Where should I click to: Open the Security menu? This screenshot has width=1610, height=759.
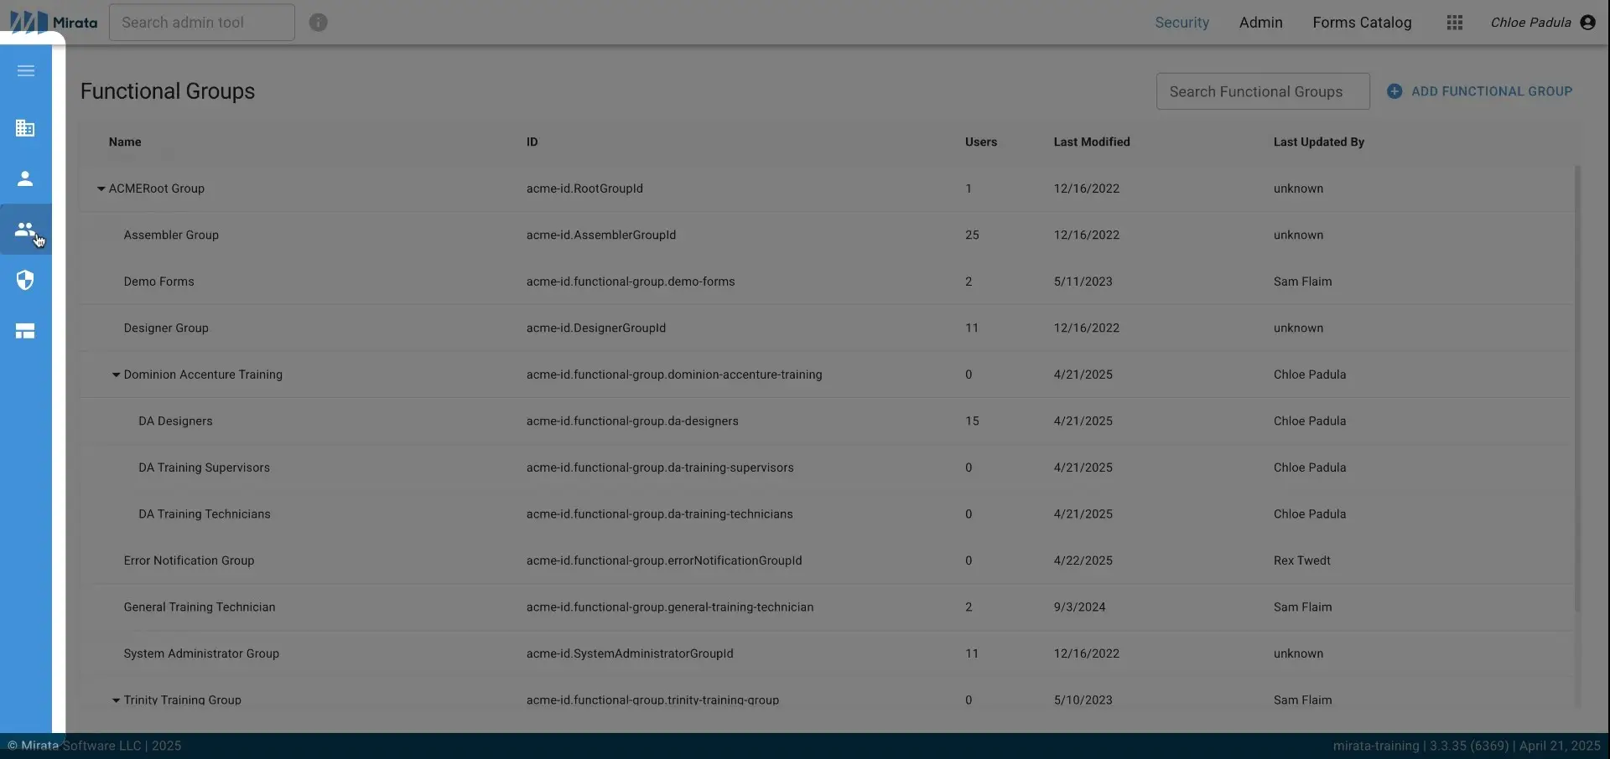tap(1181, 23)
